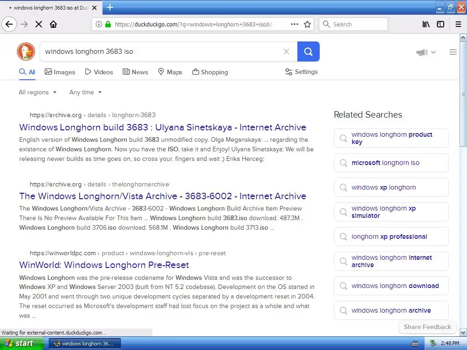Close the windows longhorn 3683 iso tab

[94, 8]
